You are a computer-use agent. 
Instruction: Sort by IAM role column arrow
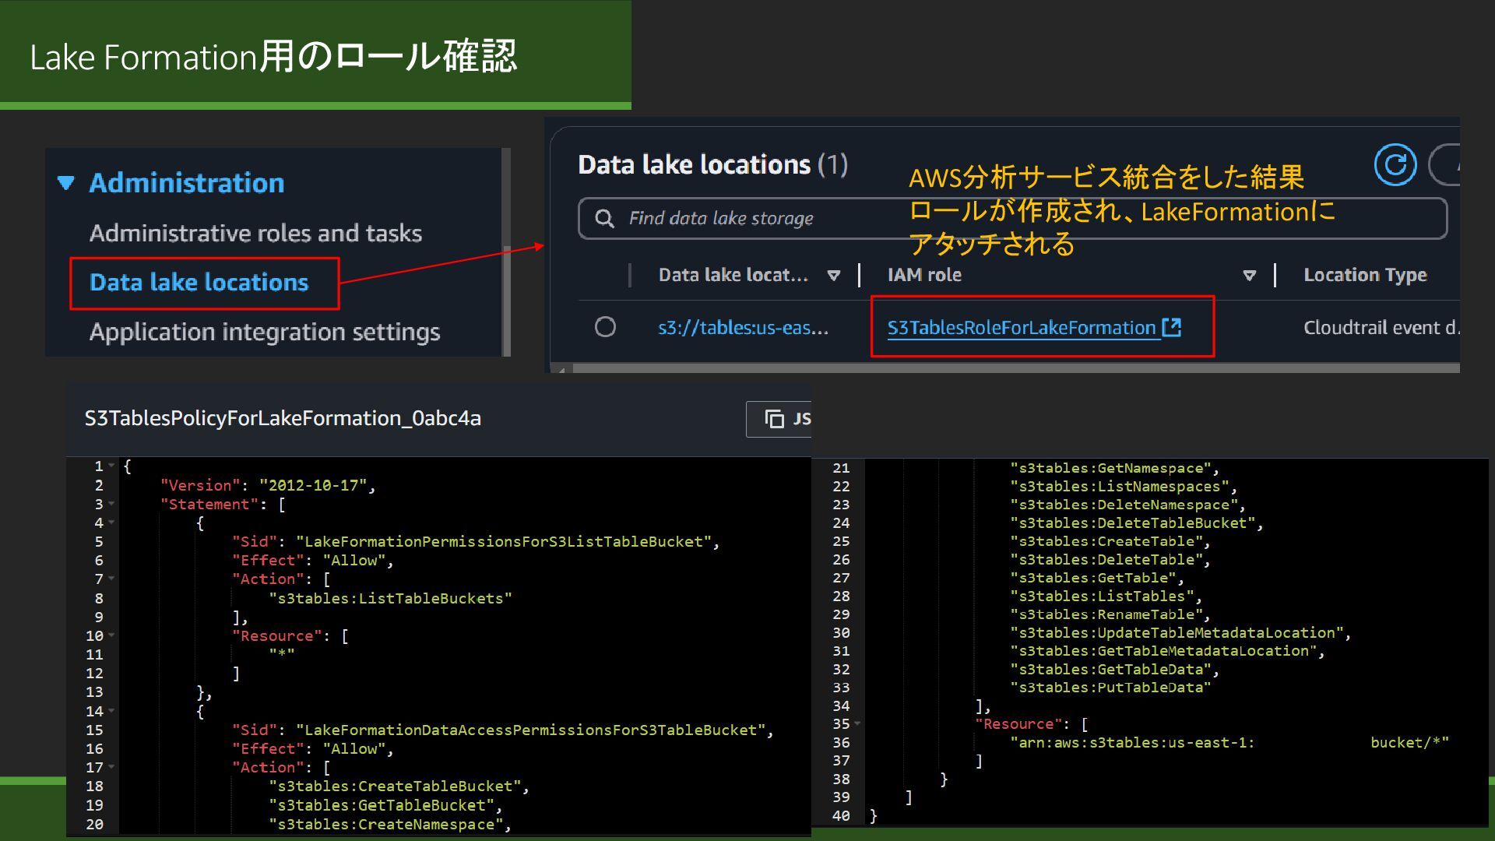click(1249, 276)
